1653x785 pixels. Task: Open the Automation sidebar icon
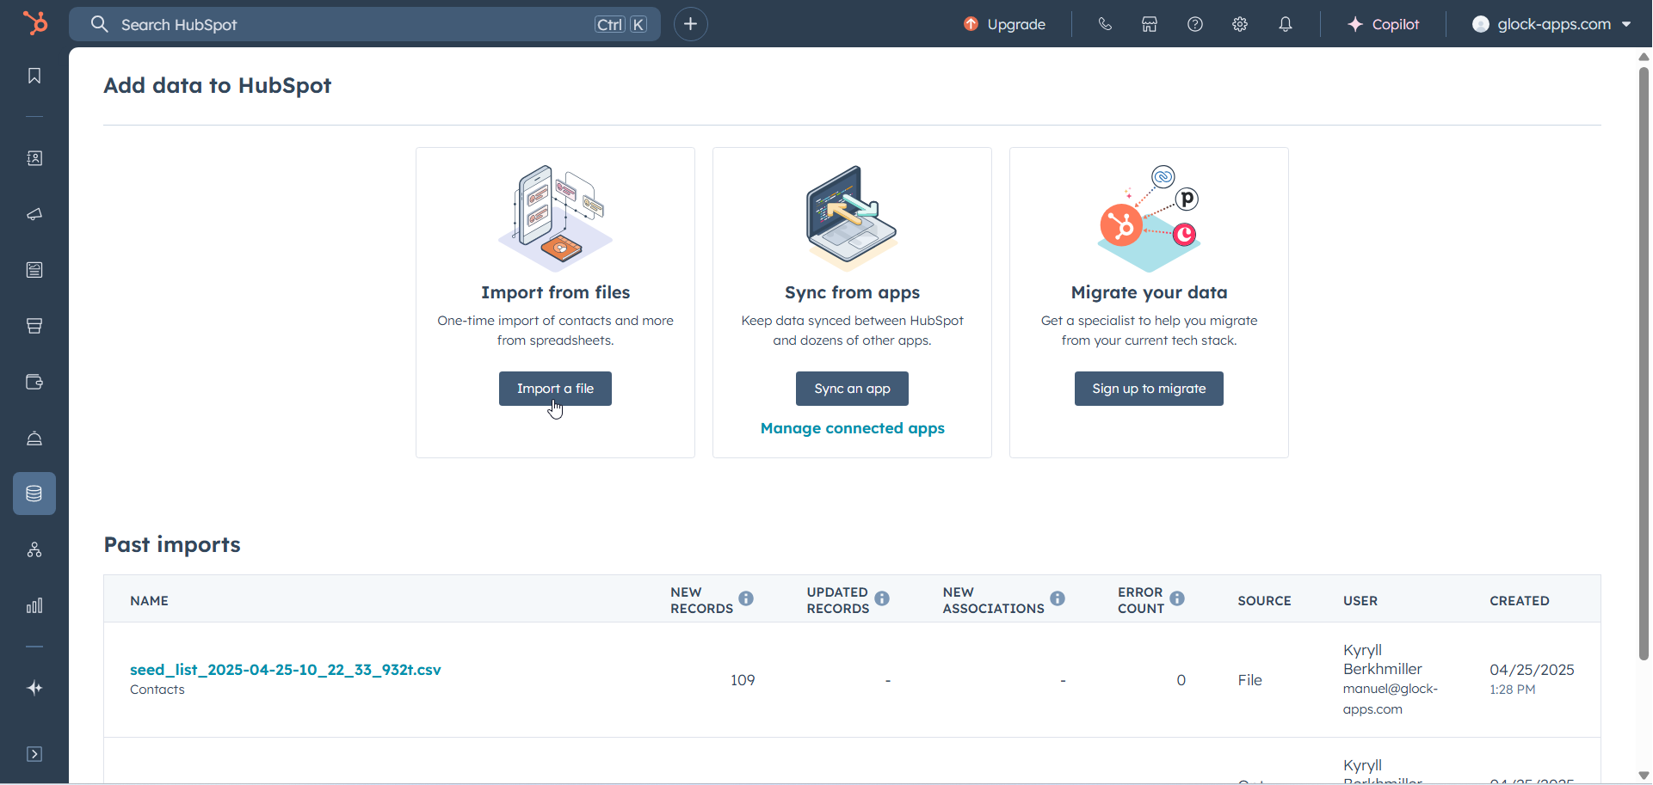tap(34, 549)
